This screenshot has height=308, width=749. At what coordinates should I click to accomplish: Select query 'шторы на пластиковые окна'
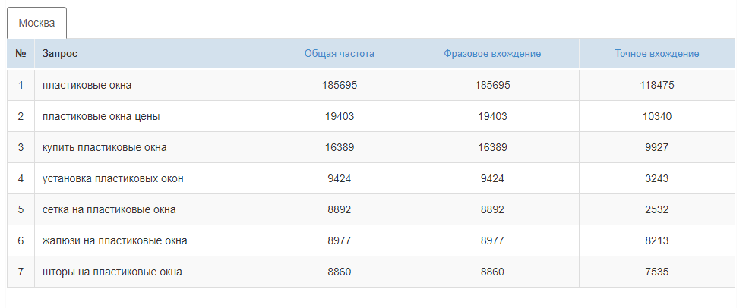point(112,272)
